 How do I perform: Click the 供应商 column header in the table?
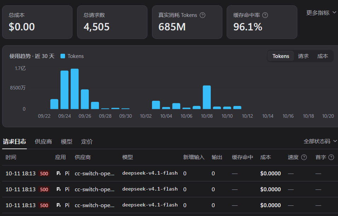coord(83,157)
